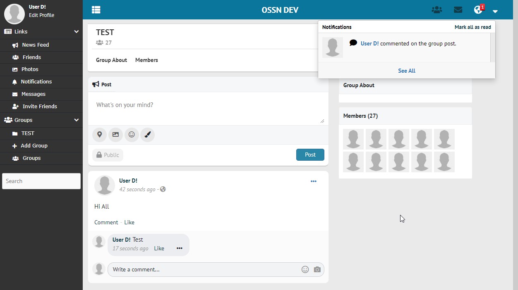Attach a photo using the comment camera icon
The width and height of the screenshot is (518, 290).
point(317,270)
